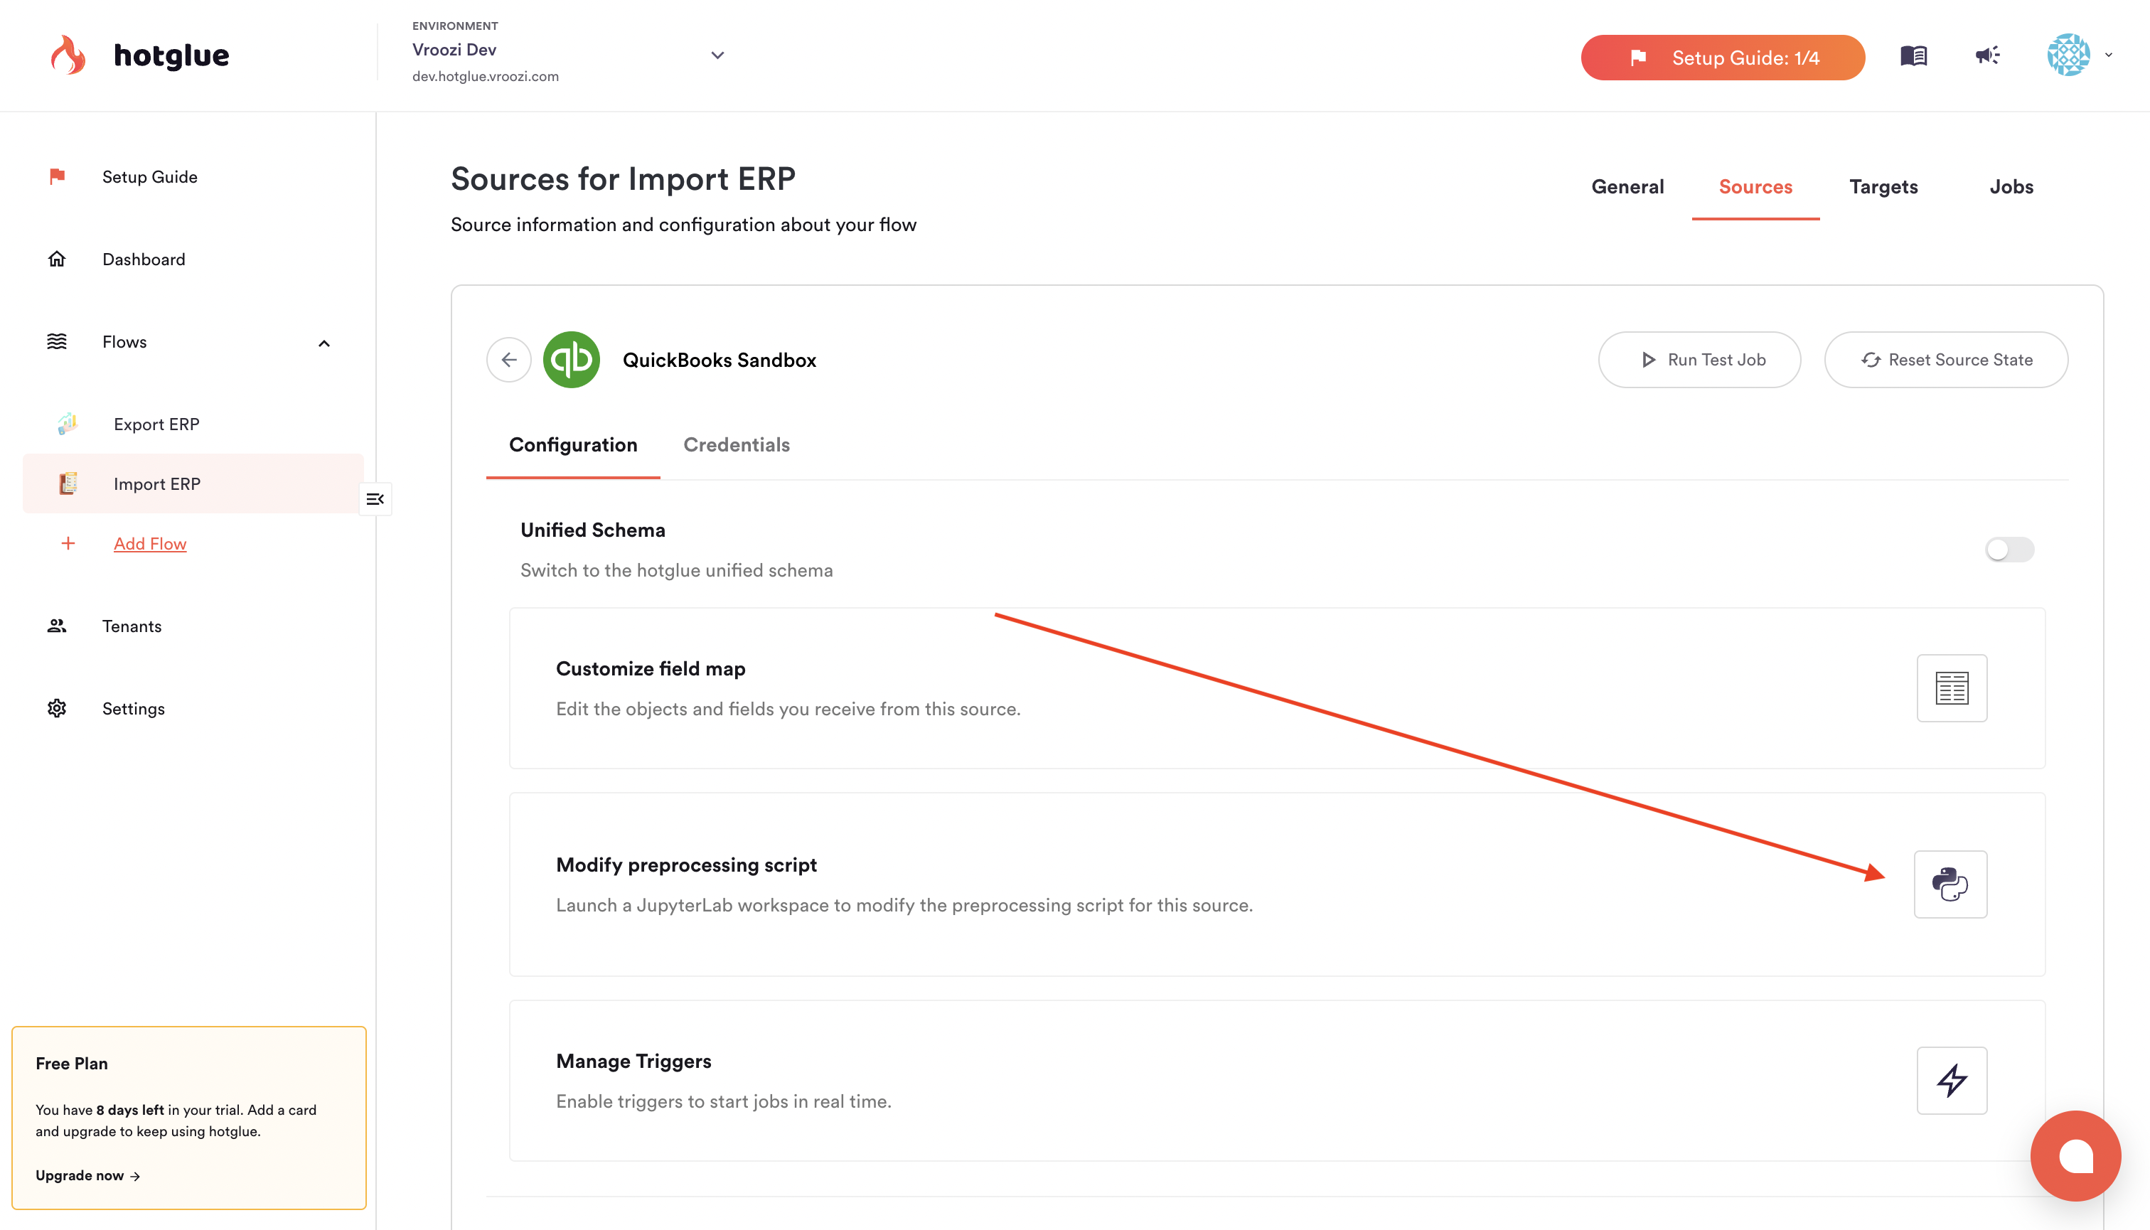Collapse the Flows section chevron

click(323, 343)
